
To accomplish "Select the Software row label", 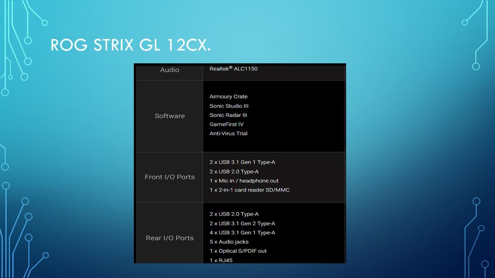I will (x=170, y=116).
